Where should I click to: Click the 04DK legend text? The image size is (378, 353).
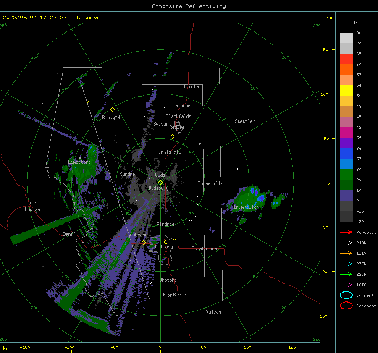(361, 243)
